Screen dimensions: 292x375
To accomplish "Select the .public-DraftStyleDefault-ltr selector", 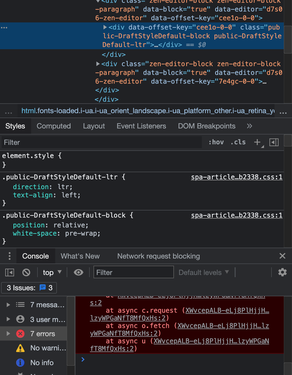I will tap(60, 177).
